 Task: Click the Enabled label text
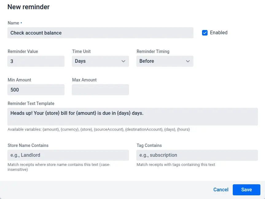(219, 33)
